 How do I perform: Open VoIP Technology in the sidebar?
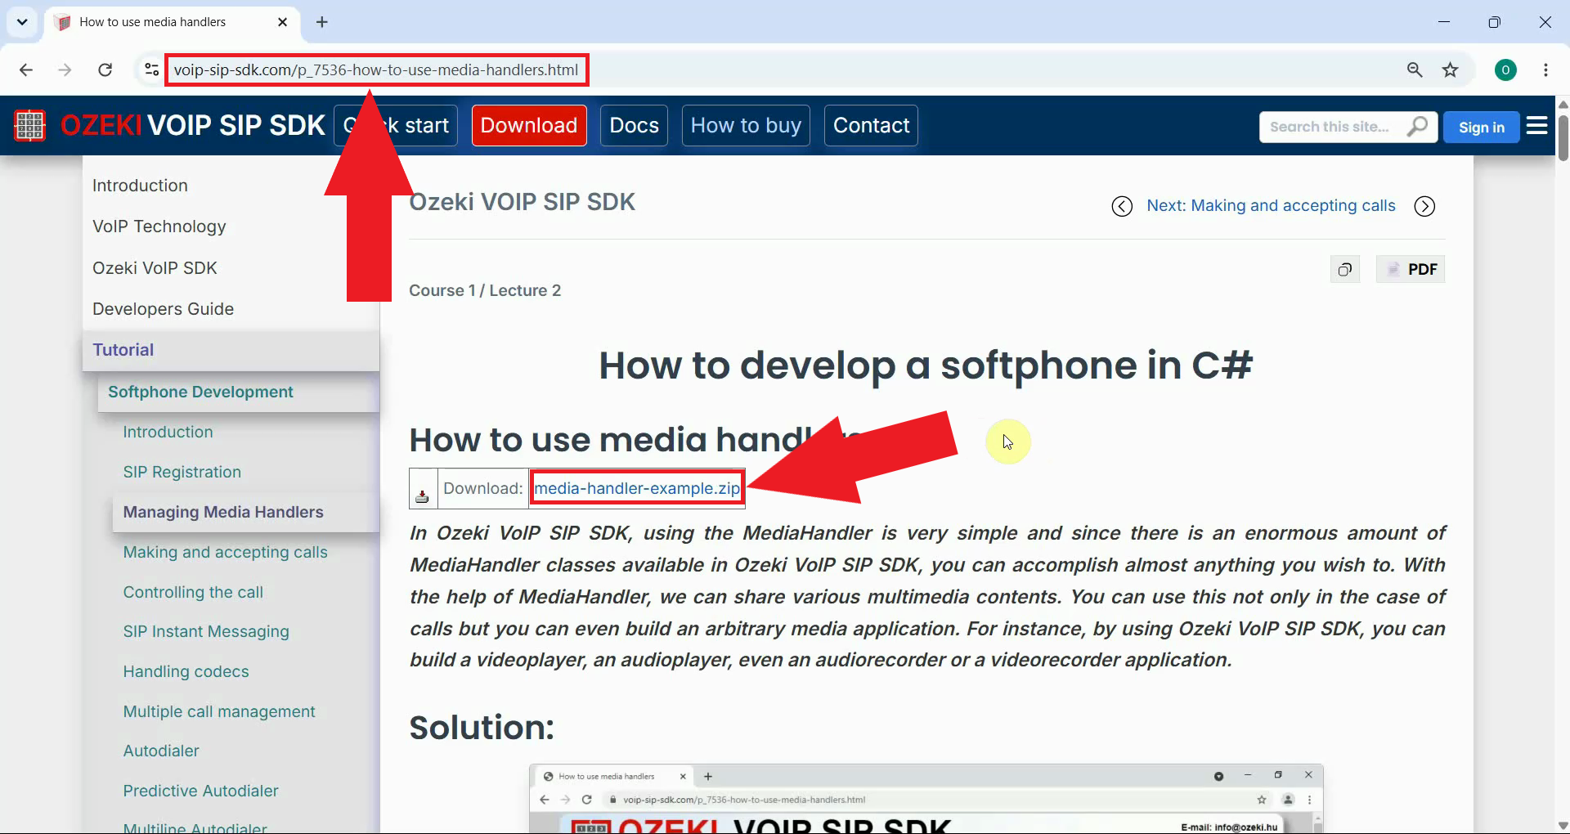pos(159,226)
